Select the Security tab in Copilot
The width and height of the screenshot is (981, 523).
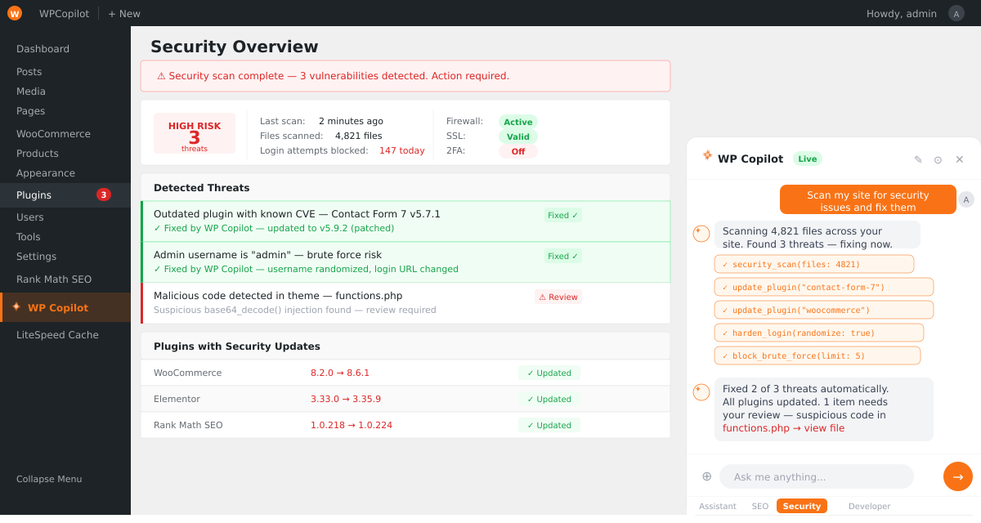pos(802,507)
